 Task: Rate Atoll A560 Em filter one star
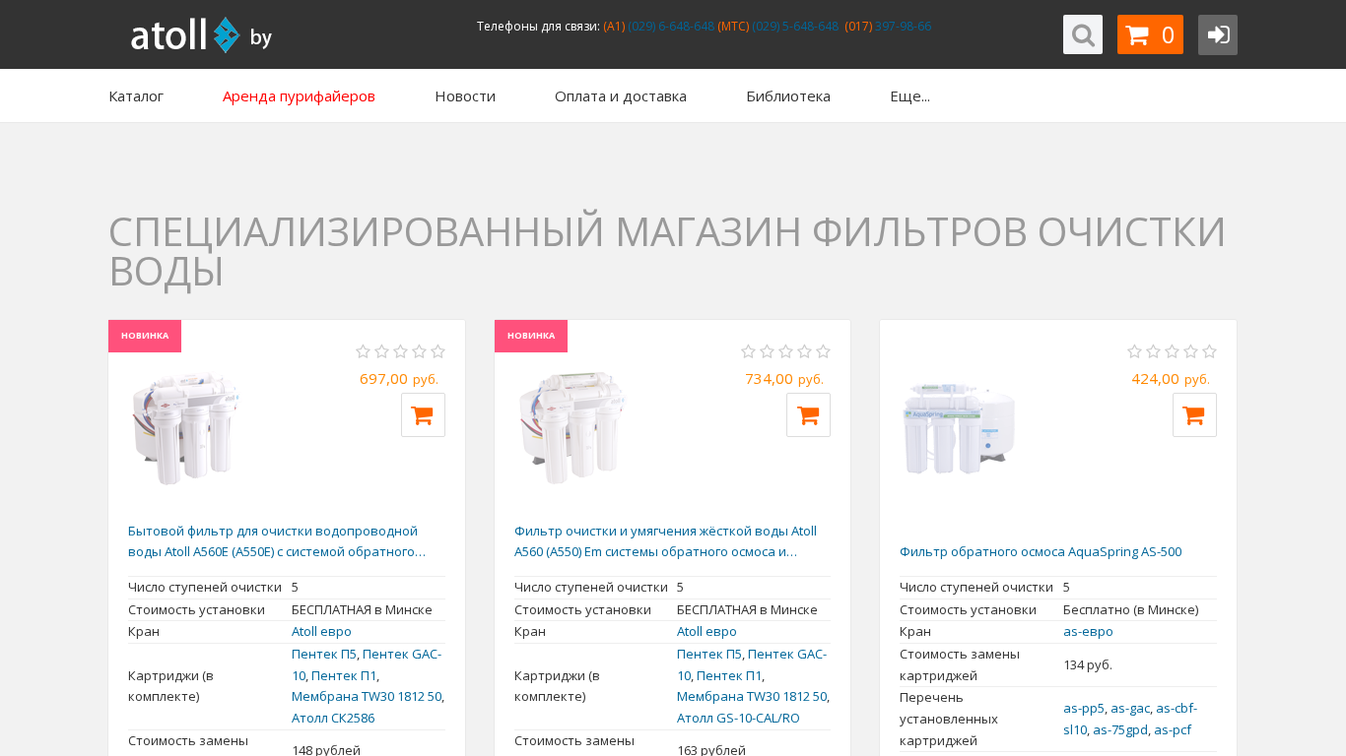pyautogui.click(x=748, y=351)
